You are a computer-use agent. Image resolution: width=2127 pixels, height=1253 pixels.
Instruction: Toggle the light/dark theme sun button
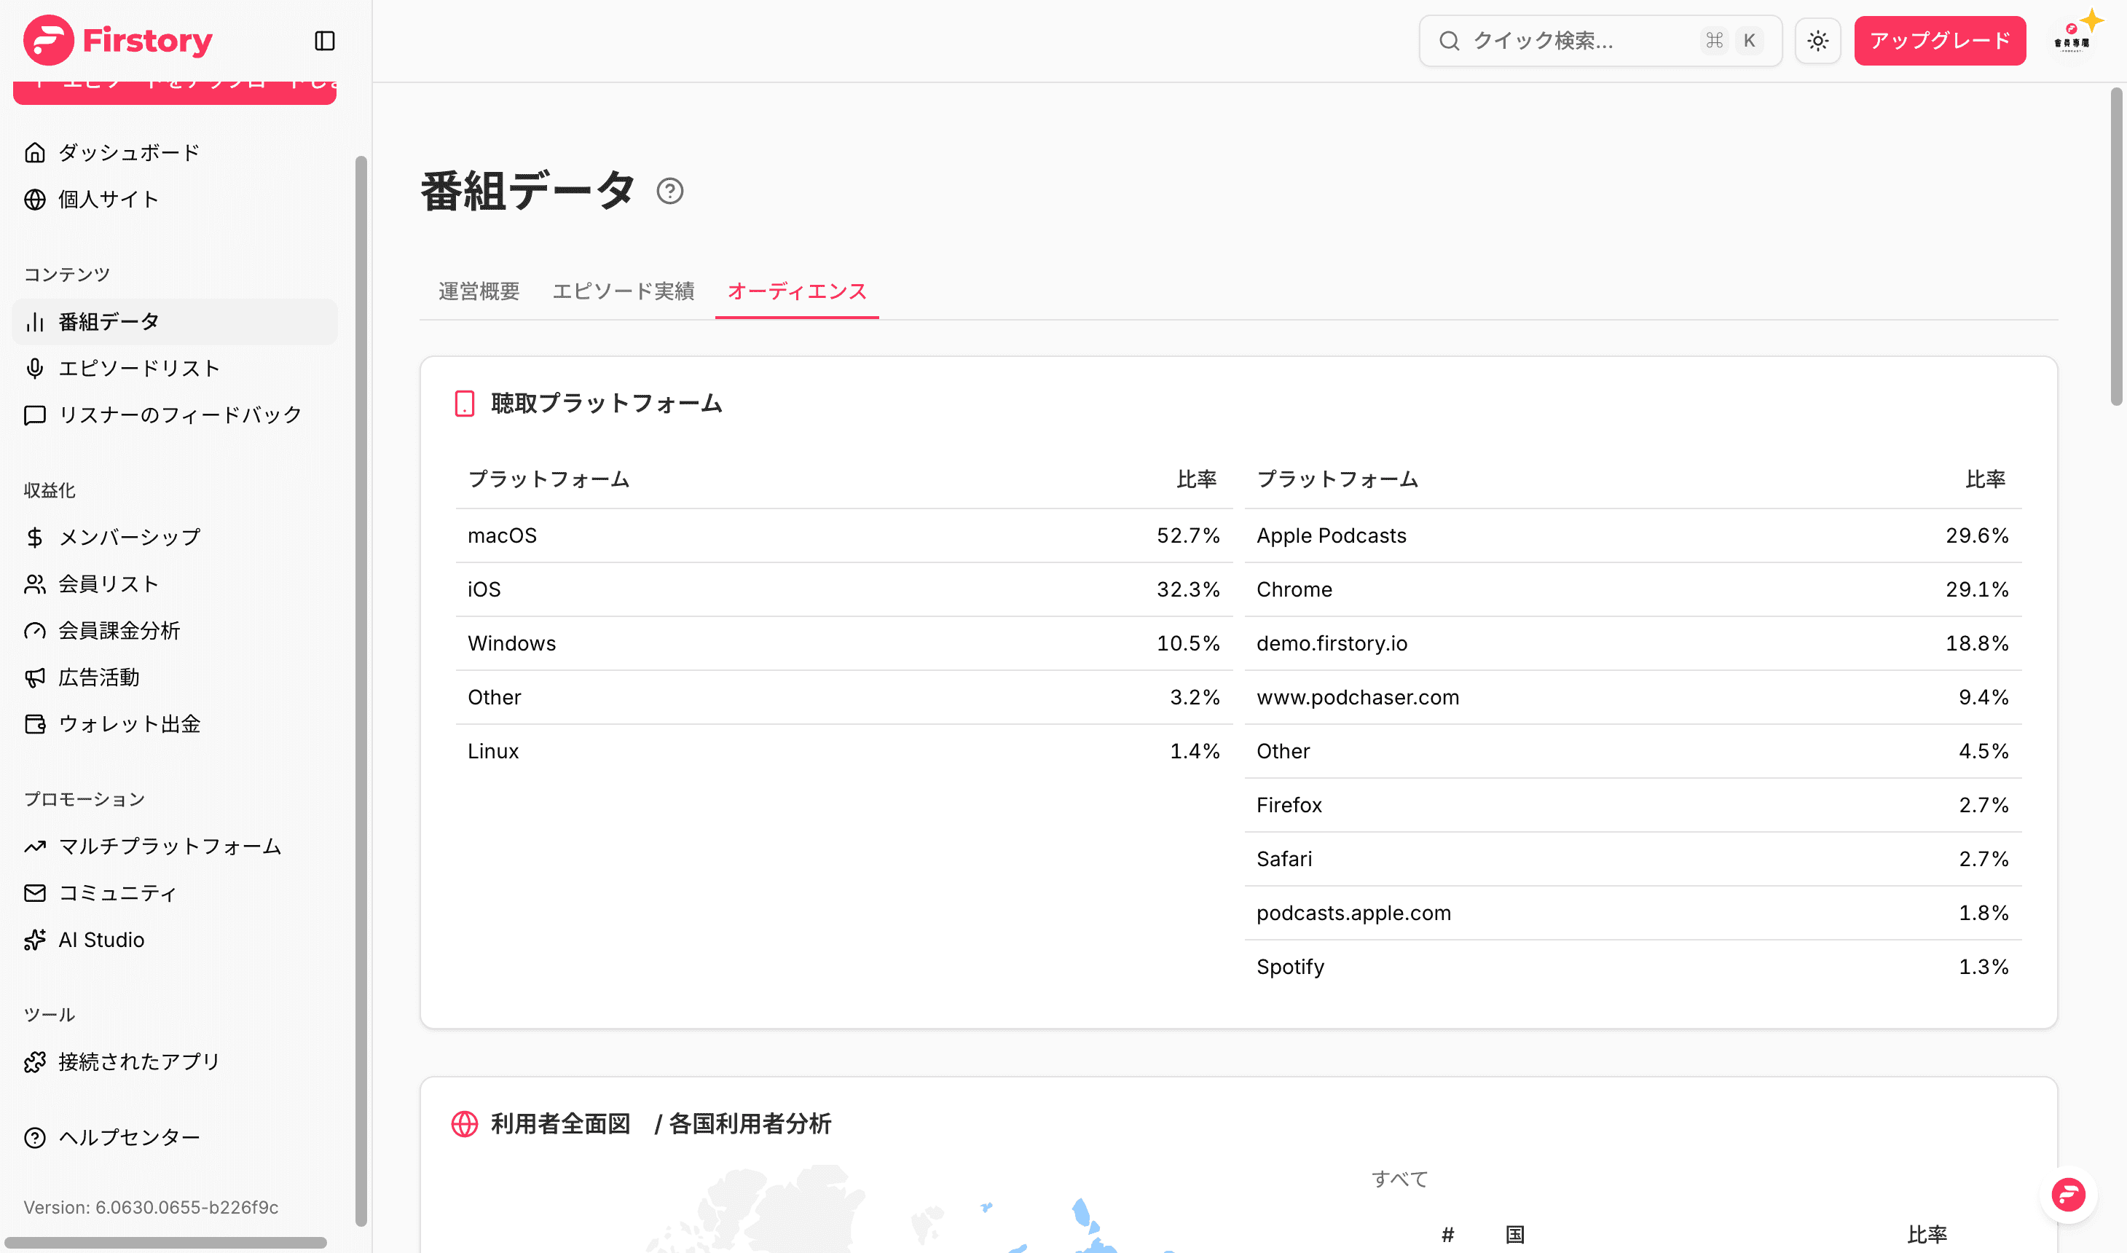click(x=1818, y=41)
